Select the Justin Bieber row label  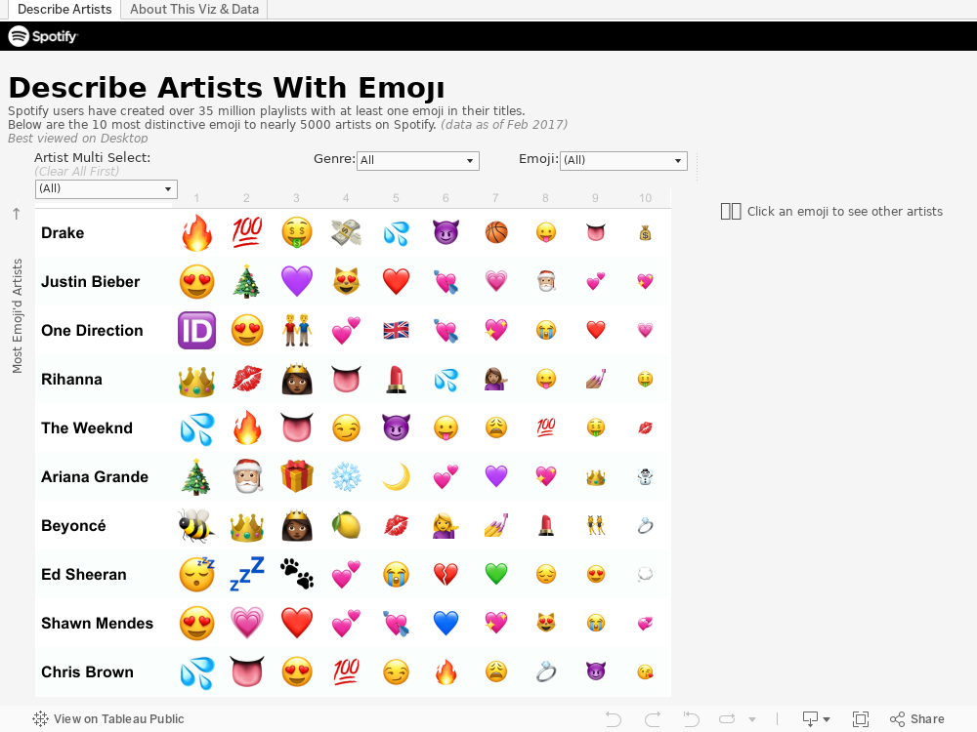click(x=90, y=281)
